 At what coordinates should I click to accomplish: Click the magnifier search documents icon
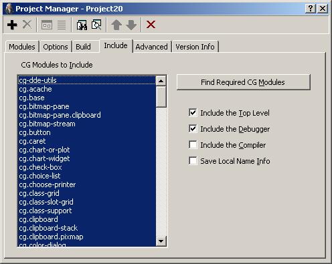pyautogui.click(x=96, y=25)
